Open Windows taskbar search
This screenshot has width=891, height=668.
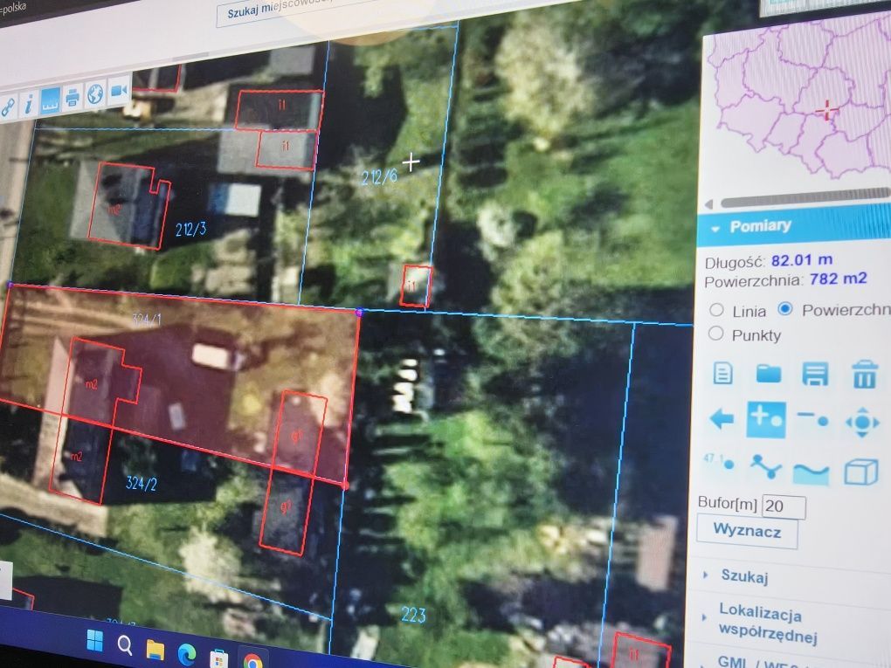tap(124, 645)
